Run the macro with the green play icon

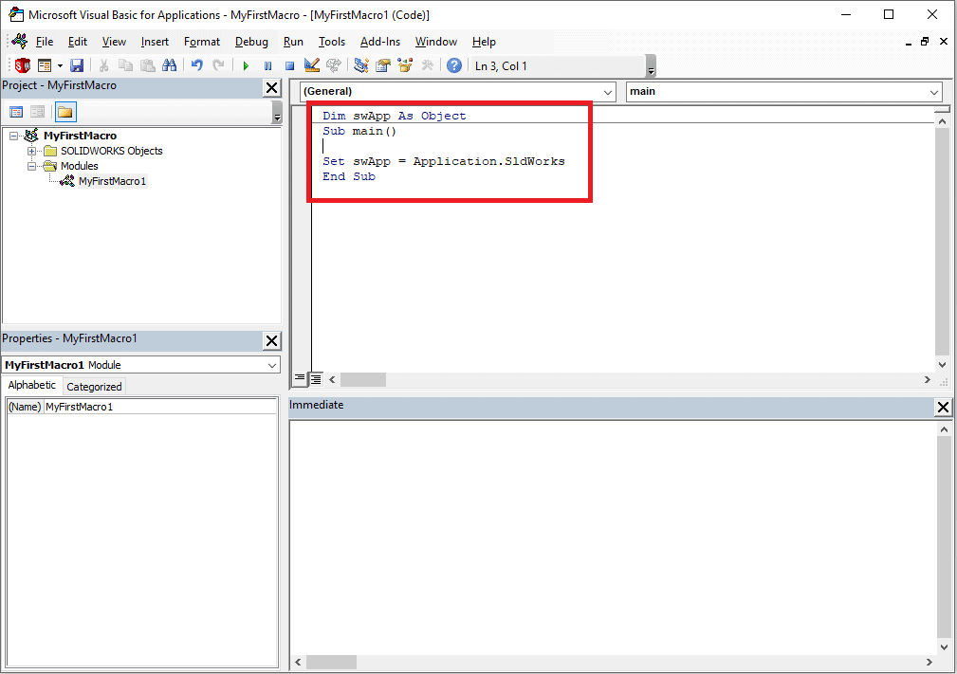(x=246, y=65)
